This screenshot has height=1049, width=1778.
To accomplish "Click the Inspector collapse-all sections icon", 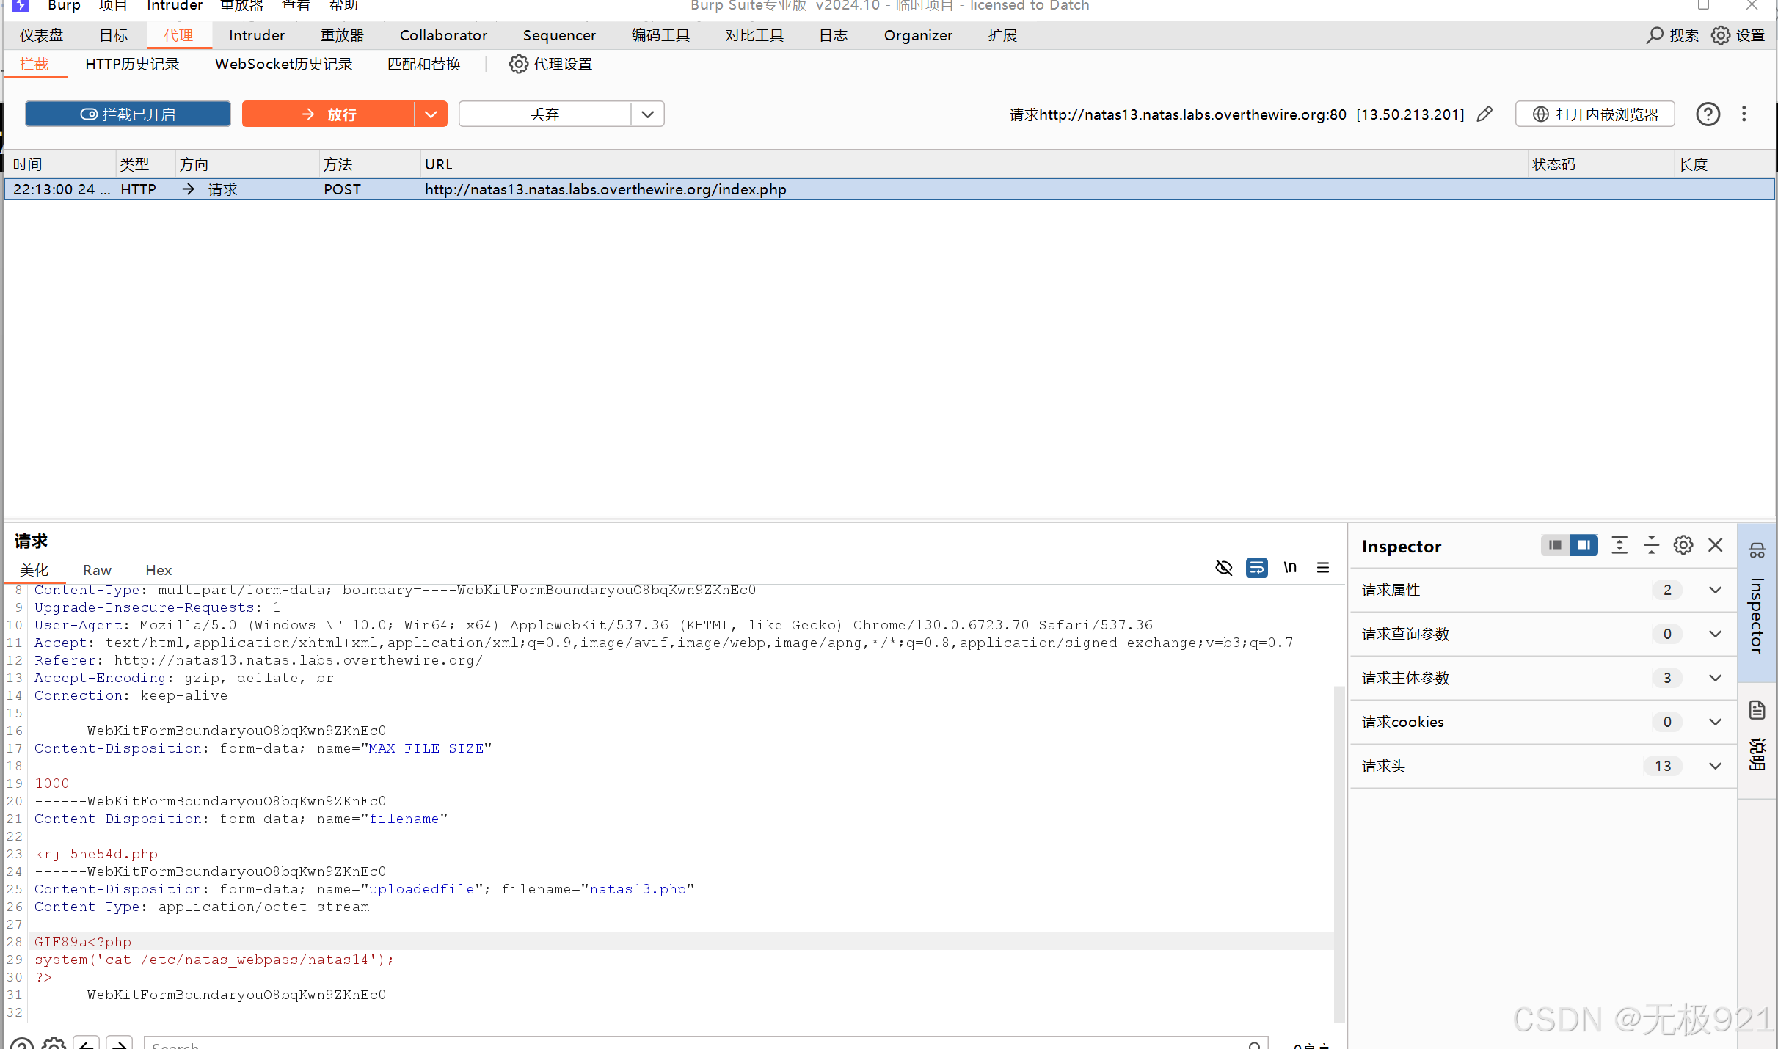I will click(x=1651, y=545).
